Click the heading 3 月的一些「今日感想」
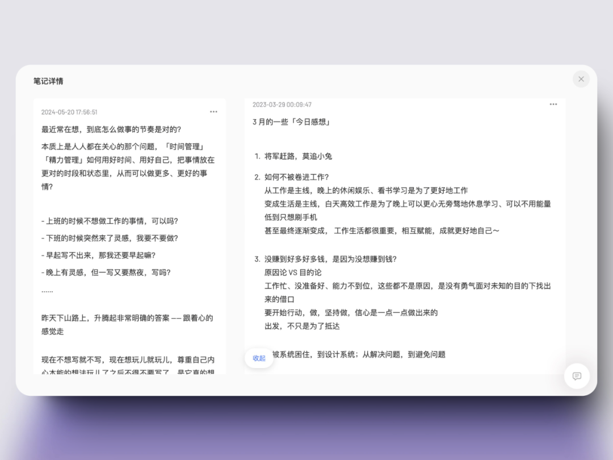The width and height of the screenshot is (613, 460). pyautogui.click(x=292, y=122)
